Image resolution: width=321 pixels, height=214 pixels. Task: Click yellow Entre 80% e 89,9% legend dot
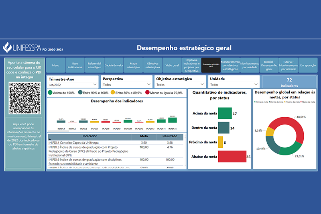click(113, 93)
